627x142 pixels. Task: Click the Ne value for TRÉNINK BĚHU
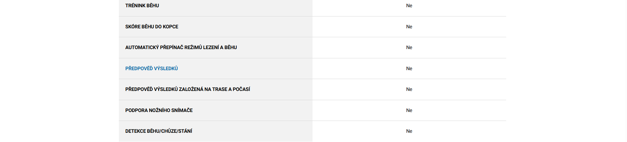(x=409, y=6)
